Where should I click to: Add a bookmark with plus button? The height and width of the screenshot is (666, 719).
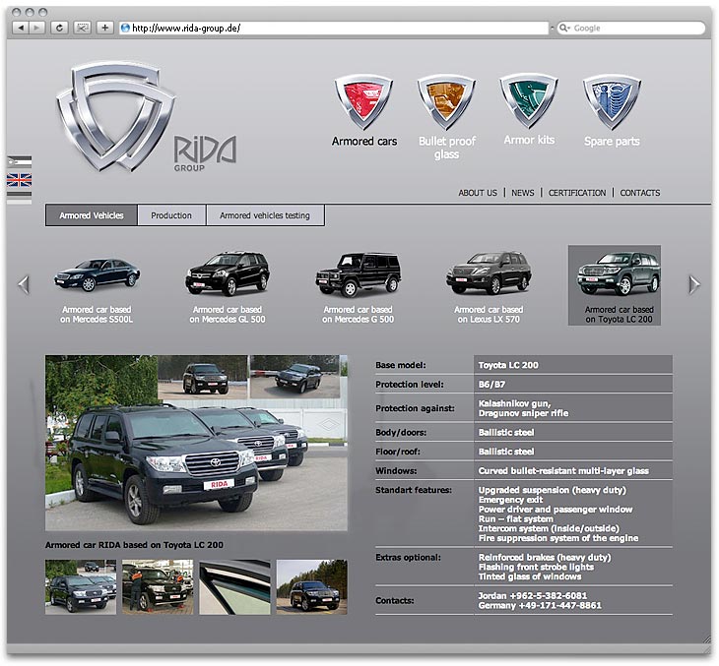(x=104, y=28)
